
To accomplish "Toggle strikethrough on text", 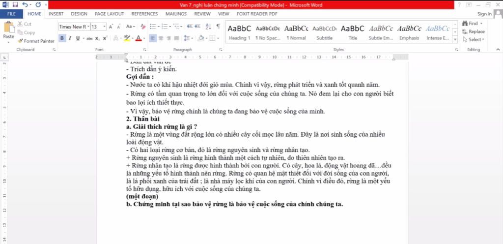I will pyautogui.click(x=89, y=38).
